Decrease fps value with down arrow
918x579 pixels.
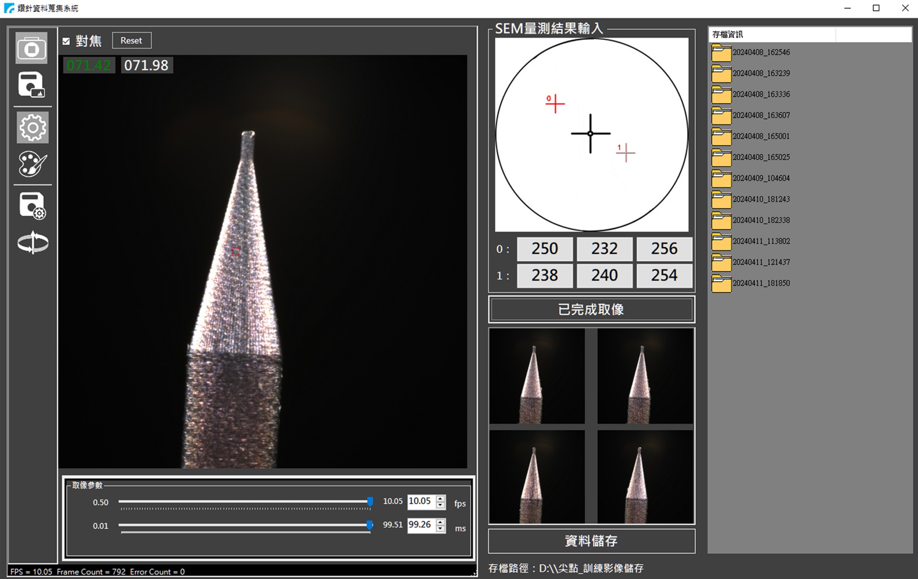[x=441, y=505]
